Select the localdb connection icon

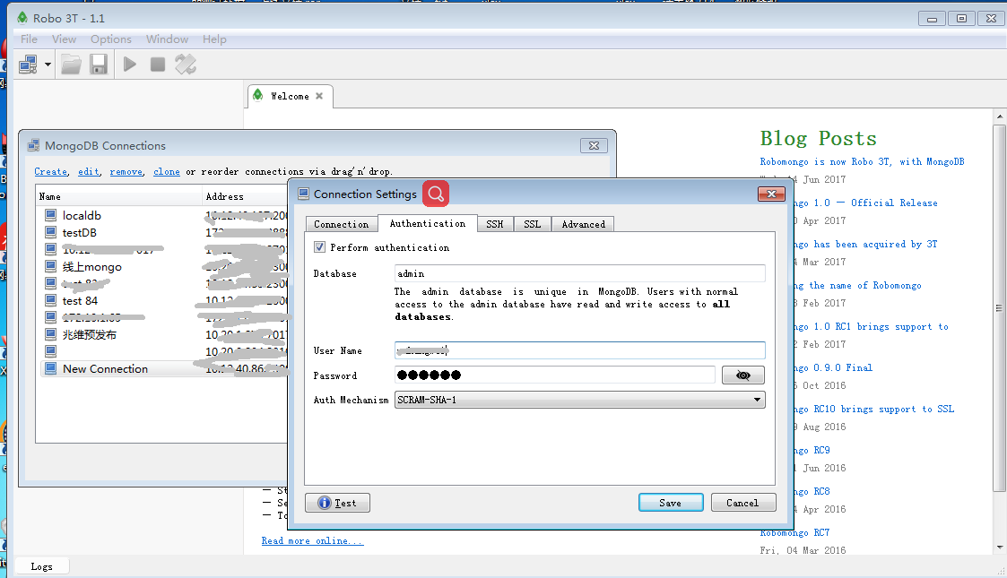coord(51,215)
